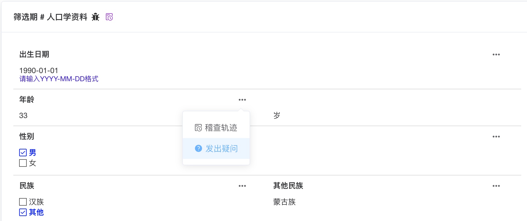
Task: Open the ellipsis menu for 民族
Action: (243, 186)
